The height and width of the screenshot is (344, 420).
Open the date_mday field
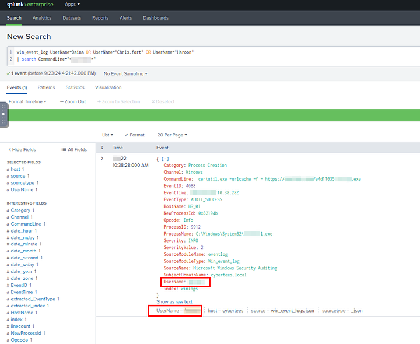23,238
